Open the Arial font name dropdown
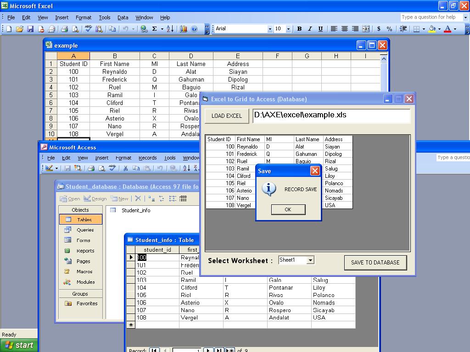 pos(270,29)
